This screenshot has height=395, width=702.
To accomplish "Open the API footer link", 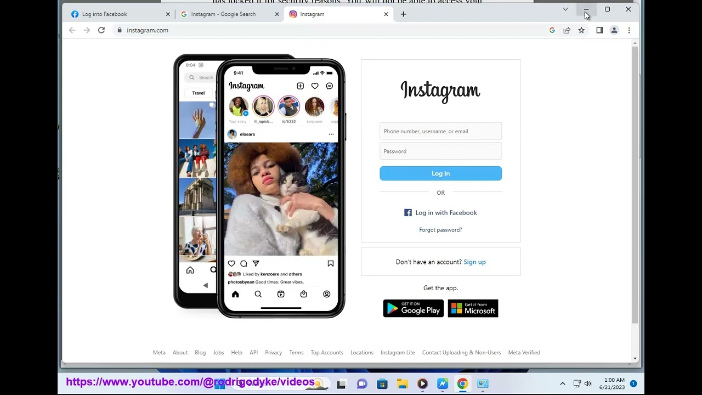I will 253,353.
